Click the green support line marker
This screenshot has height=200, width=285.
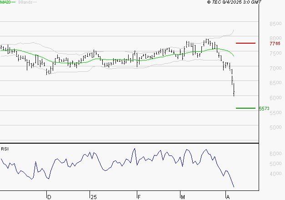[245, 108]
